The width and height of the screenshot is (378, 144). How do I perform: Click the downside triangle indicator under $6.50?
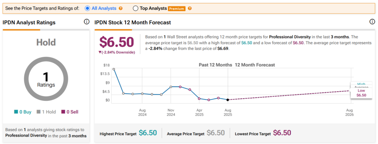(x=100, y=52)
